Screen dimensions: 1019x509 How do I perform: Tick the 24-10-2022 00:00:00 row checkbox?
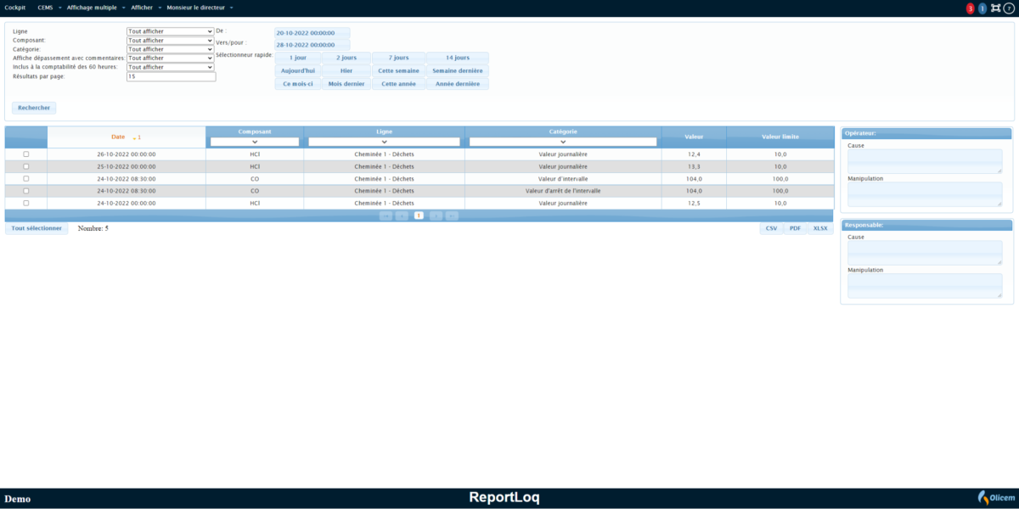[x=26, y=204]
